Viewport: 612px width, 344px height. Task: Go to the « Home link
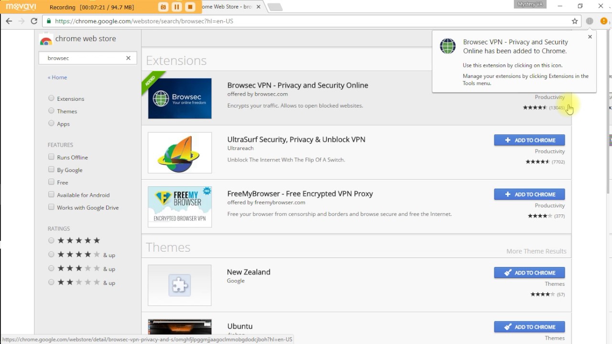[x=57, y=77]
